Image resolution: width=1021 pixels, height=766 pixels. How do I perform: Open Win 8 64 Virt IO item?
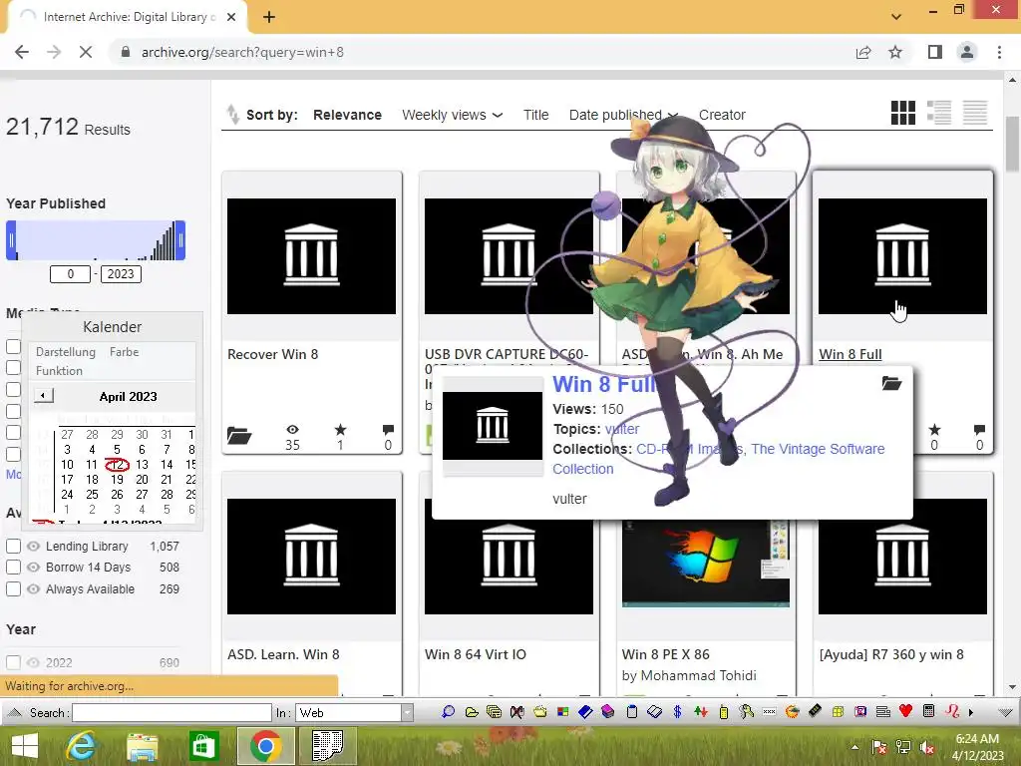pos(476,654)
